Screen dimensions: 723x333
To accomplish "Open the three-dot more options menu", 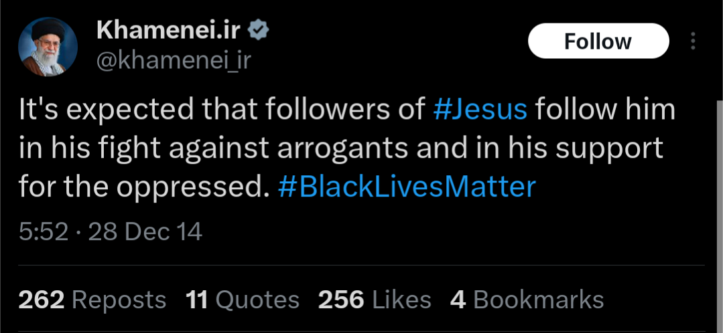I will 693,41.
